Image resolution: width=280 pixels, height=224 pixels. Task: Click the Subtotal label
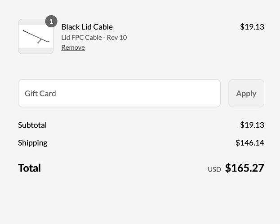(32, 125)
